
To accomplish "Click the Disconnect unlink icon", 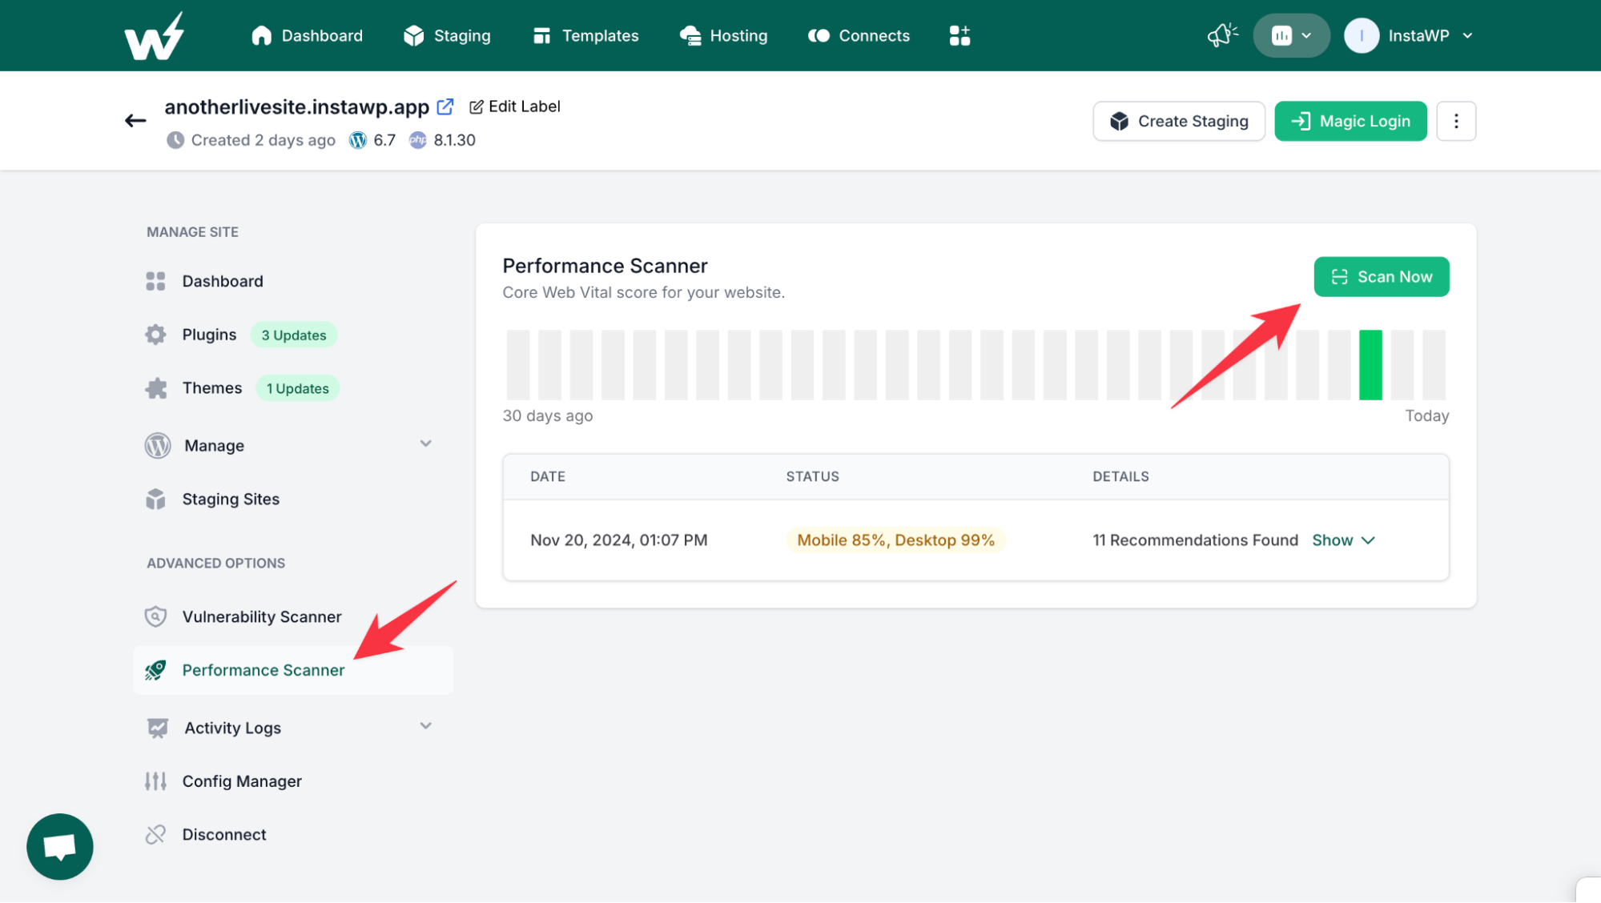I will pos(155,835).
